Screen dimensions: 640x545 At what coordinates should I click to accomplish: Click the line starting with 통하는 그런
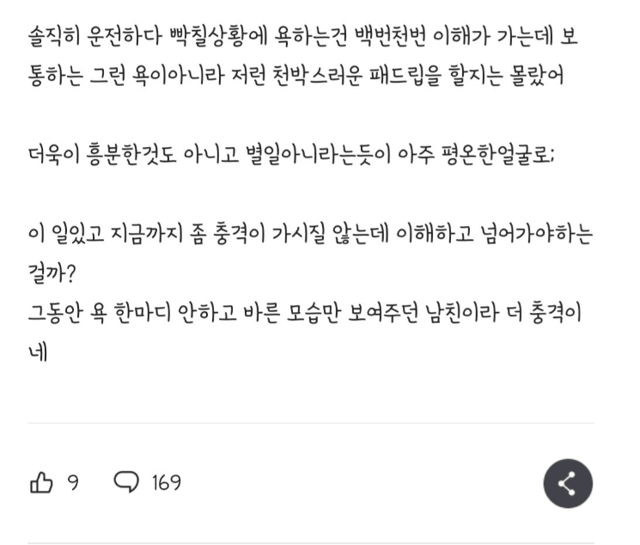[x=296, y=77]
